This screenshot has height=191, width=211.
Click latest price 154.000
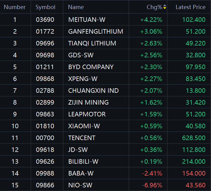[x=194, y=173]
